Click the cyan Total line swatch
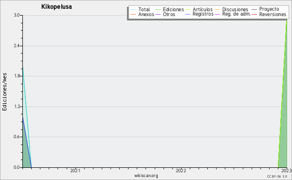 point(133,10)
